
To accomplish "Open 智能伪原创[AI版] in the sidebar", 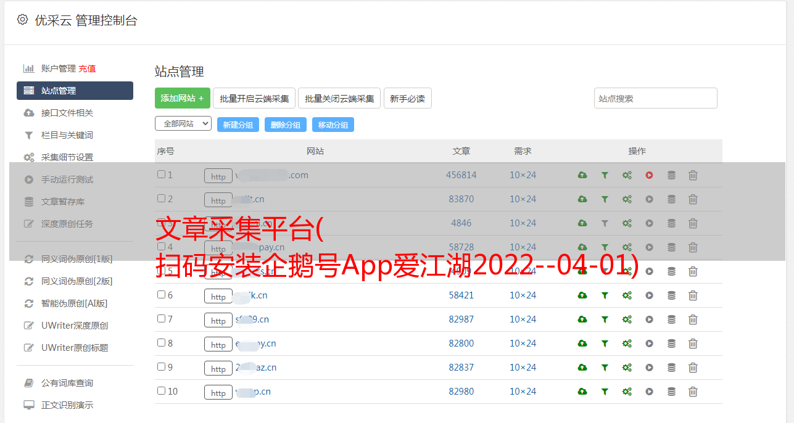I will (x=75, y=303).
